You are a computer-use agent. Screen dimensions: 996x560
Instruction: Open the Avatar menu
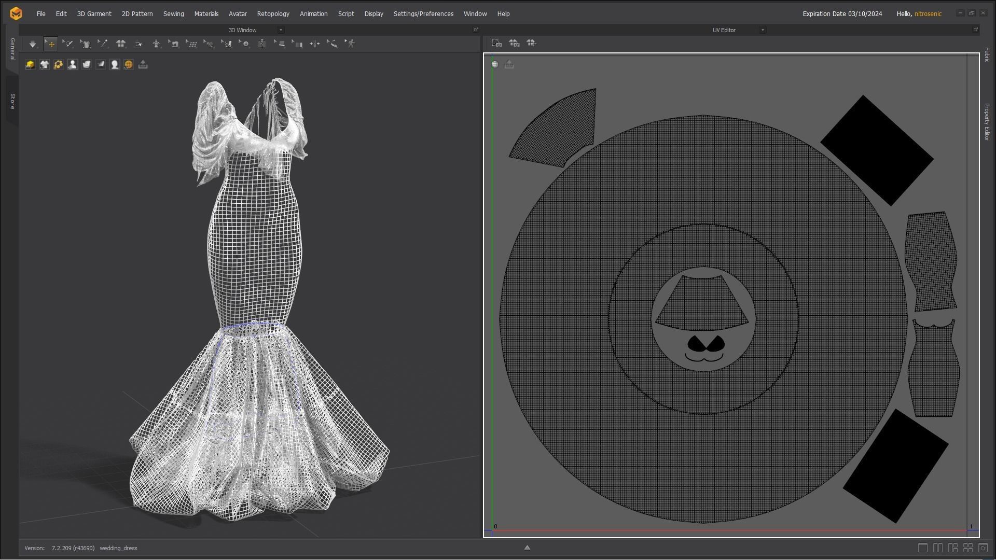(x=238, y=14)
